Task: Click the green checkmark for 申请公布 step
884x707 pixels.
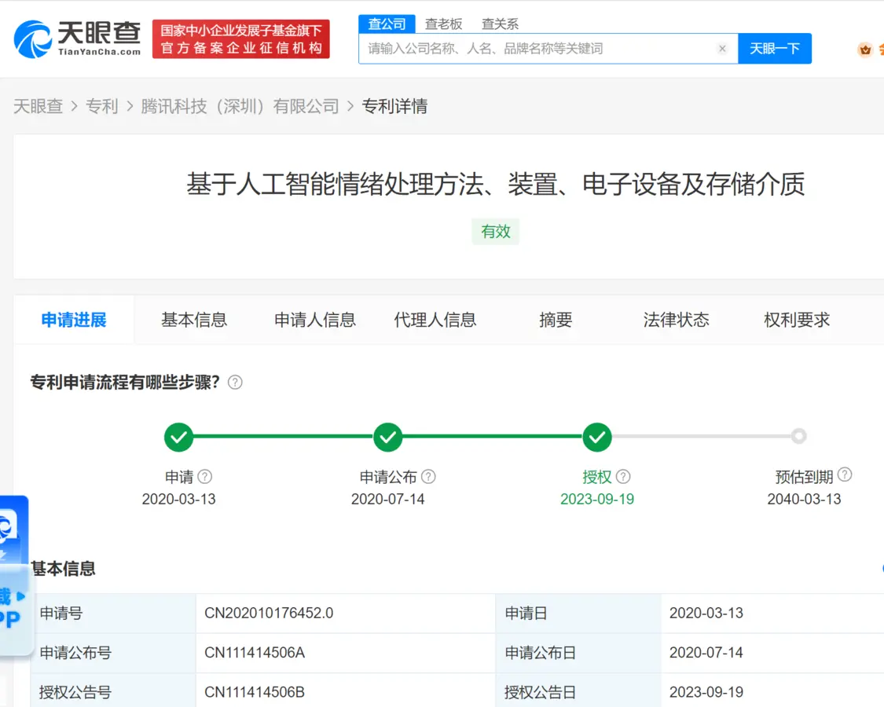Action: (388, 437)
